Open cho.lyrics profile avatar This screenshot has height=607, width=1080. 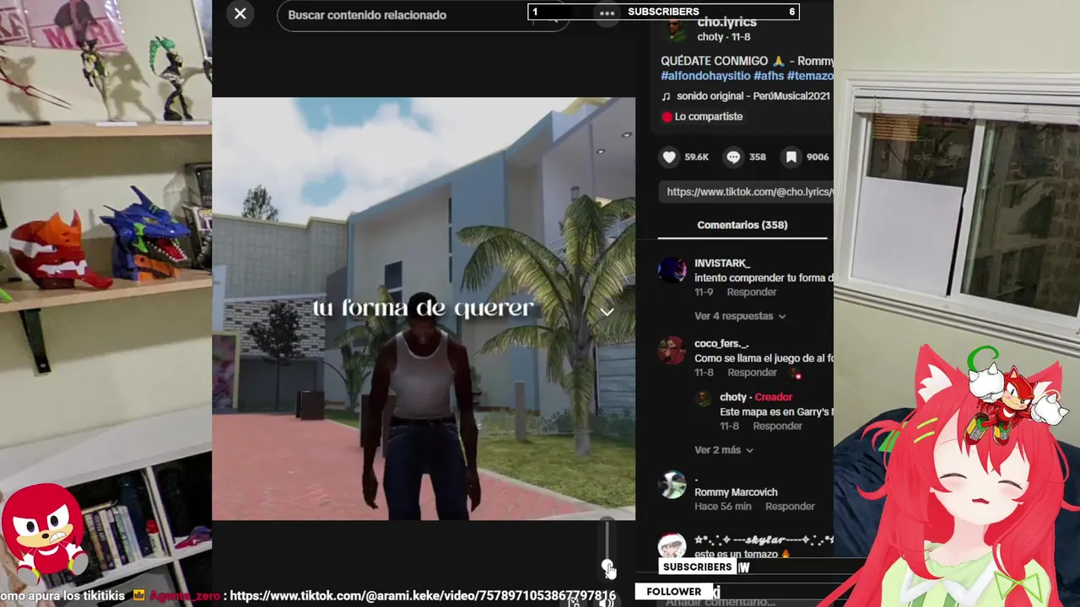(x=675, y=30)
